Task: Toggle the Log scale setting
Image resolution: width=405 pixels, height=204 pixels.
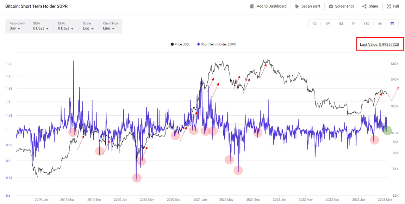Action: tap(88, 28)
